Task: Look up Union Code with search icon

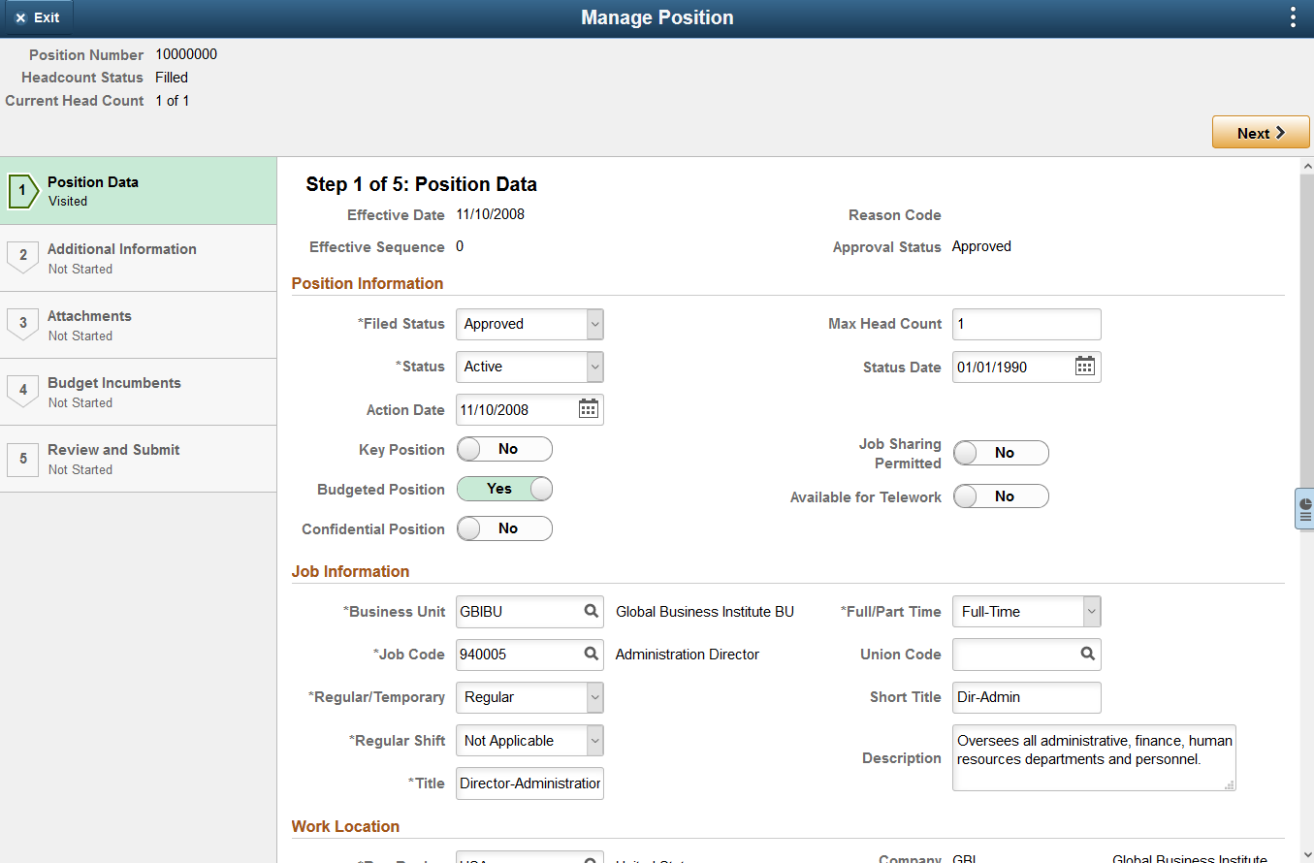Action: click(x=1088, y=654)
